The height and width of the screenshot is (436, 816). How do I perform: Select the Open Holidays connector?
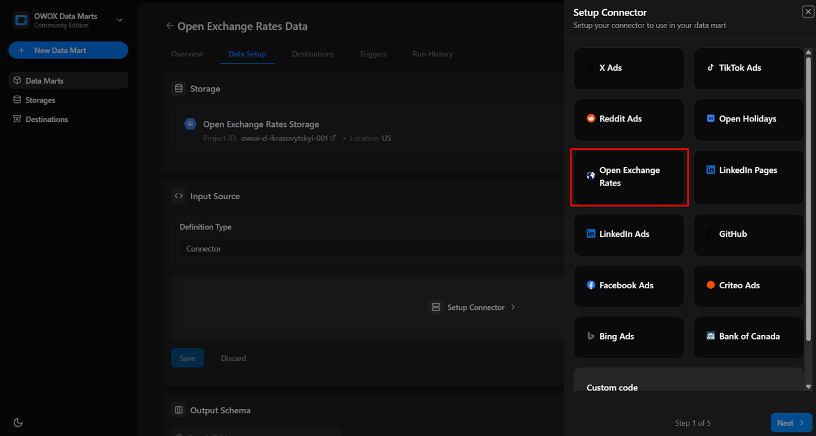coord(748,119)
